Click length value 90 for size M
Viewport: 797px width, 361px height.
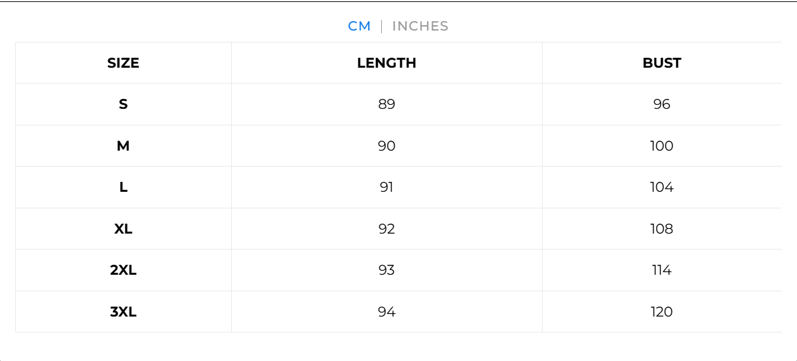coord(387,146)
